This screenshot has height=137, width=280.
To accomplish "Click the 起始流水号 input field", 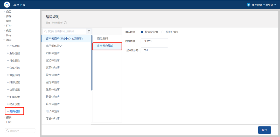I will click(154, 50).
